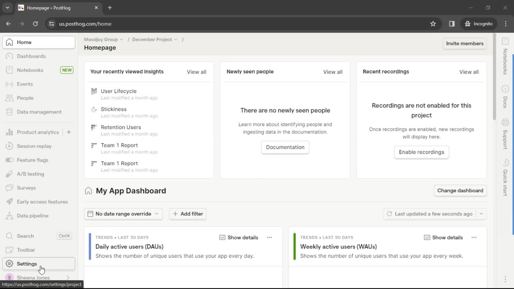Open the Settings menu item

[x=27, y=264]
